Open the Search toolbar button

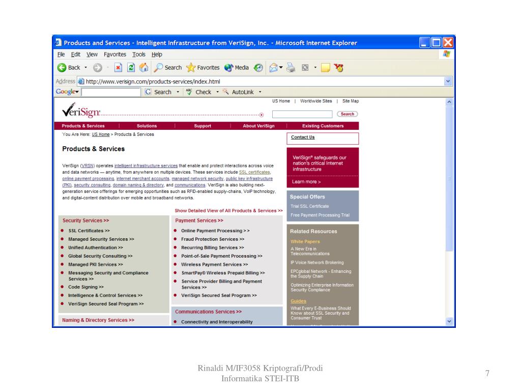click(x=168, y=68)
